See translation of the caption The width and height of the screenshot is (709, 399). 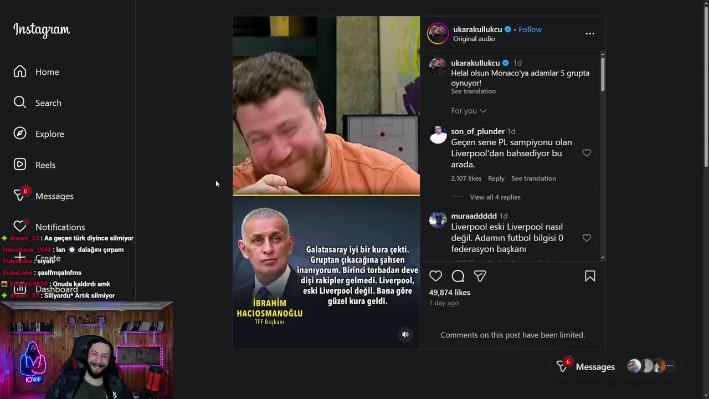pyautogui.click(x=473, y=91)
